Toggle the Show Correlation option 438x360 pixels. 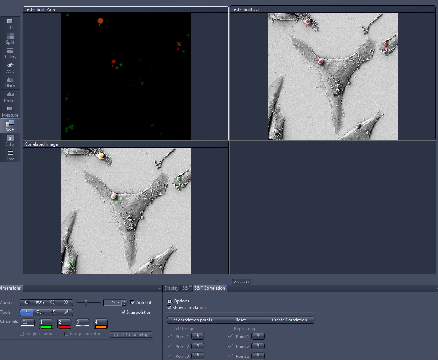[x=169, y=307]
